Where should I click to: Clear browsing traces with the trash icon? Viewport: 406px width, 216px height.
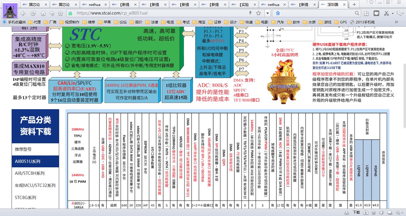click(x=373, y=213)
